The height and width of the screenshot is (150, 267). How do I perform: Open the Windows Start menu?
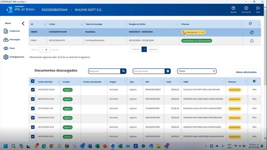coord(6,146)
